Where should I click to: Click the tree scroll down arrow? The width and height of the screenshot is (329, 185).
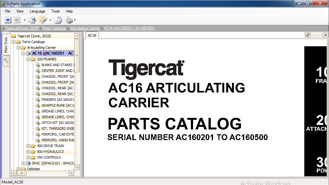(x=77, y=167)
